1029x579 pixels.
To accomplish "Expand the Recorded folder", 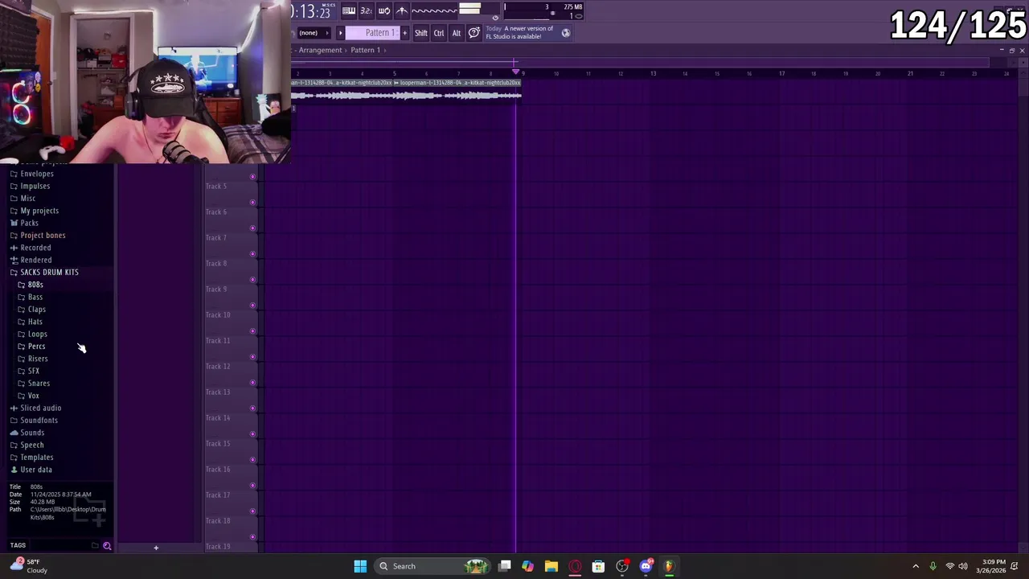I will 35,248.
